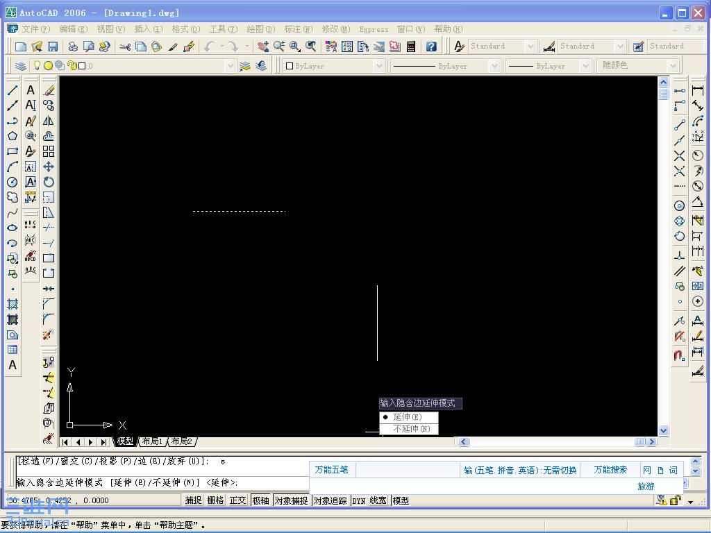Click the 模型 status bar button
Viewport: 711px width, 533px height.
401,500
